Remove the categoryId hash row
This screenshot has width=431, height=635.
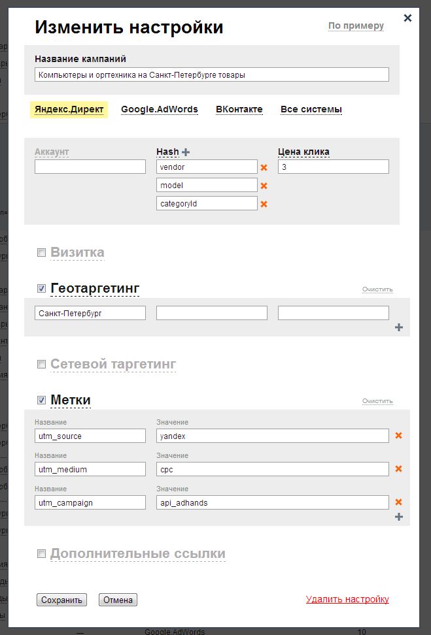[x=264, y=204]
